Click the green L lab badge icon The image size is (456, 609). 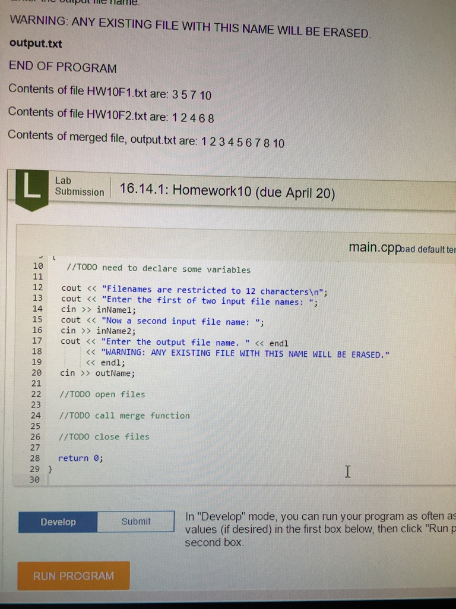(x=32, y=190)
